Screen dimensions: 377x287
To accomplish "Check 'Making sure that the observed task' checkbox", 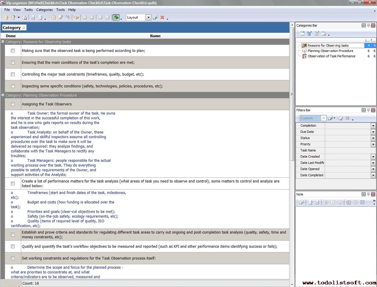I will click(x=13, y=50).
